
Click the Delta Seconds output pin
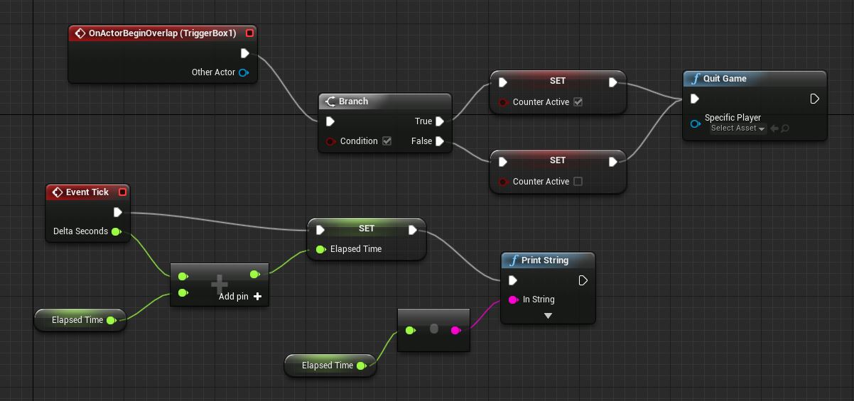117,231
